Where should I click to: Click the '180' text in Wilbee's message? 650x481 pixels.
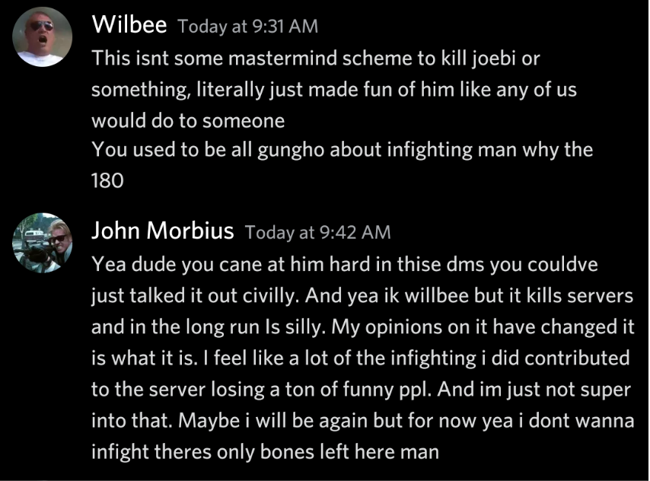pyautogui.click(x=107, y=181)
